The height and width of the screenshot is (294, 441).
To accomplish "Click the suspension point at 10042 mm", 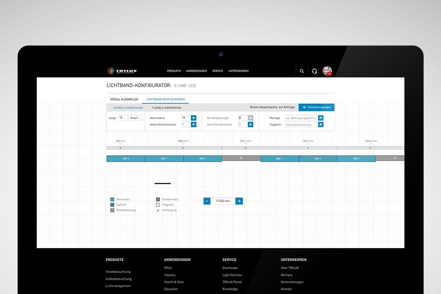I will coord(371,148).
